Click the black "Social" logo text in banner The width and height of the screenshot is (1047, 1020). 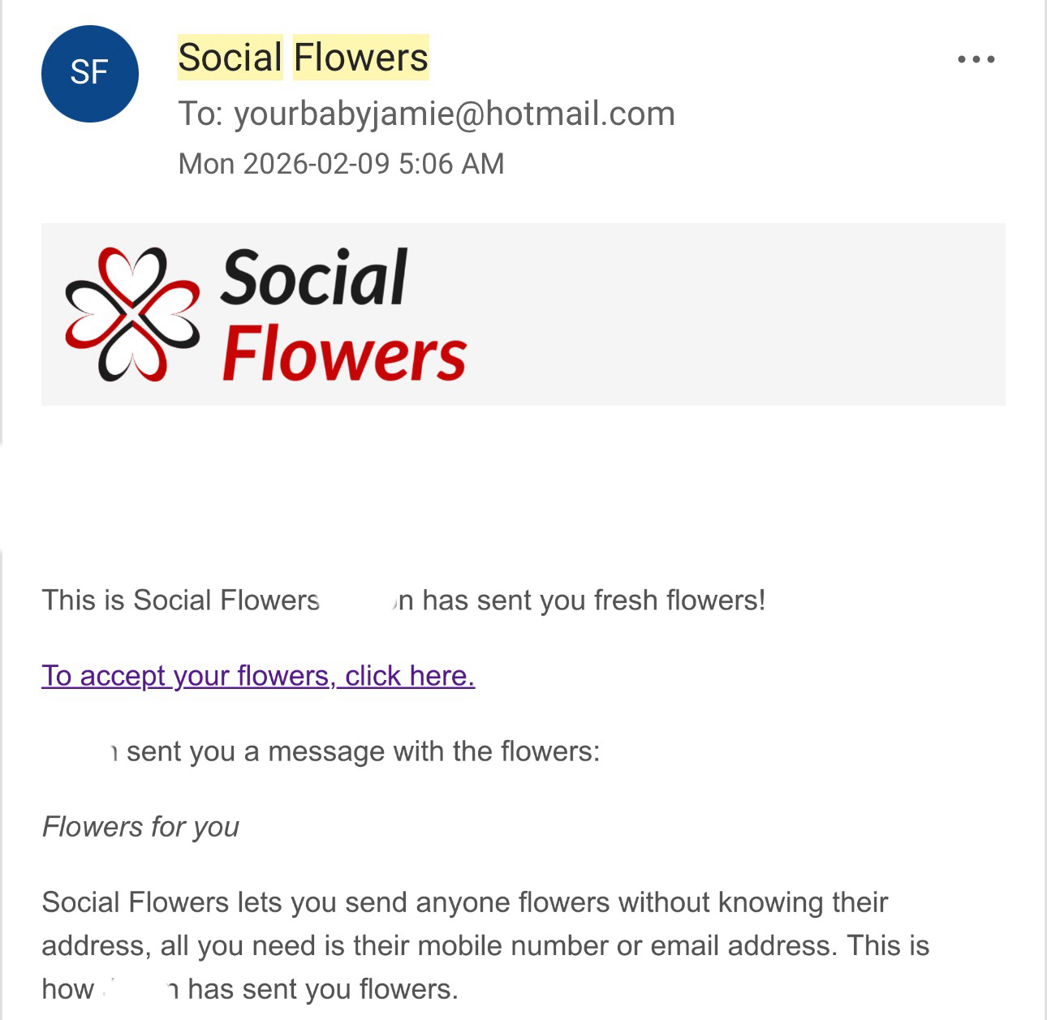click(x=313, y=278)
